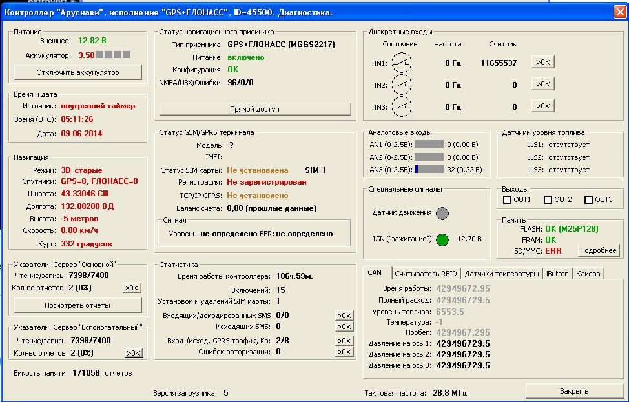This screenshot has height=402, width=629.
Task: Reset the IN1 counter
Action: tap(543, 63)
